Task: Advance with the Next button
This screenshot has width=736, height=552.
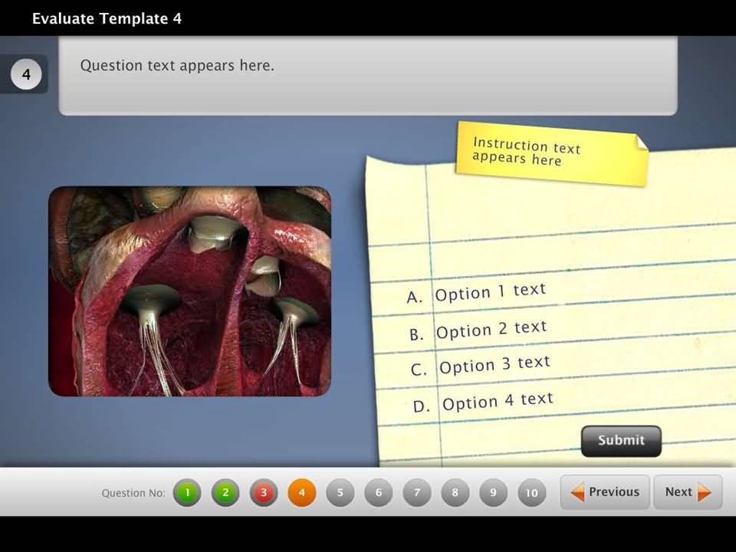Action: (x=688, y=492)
